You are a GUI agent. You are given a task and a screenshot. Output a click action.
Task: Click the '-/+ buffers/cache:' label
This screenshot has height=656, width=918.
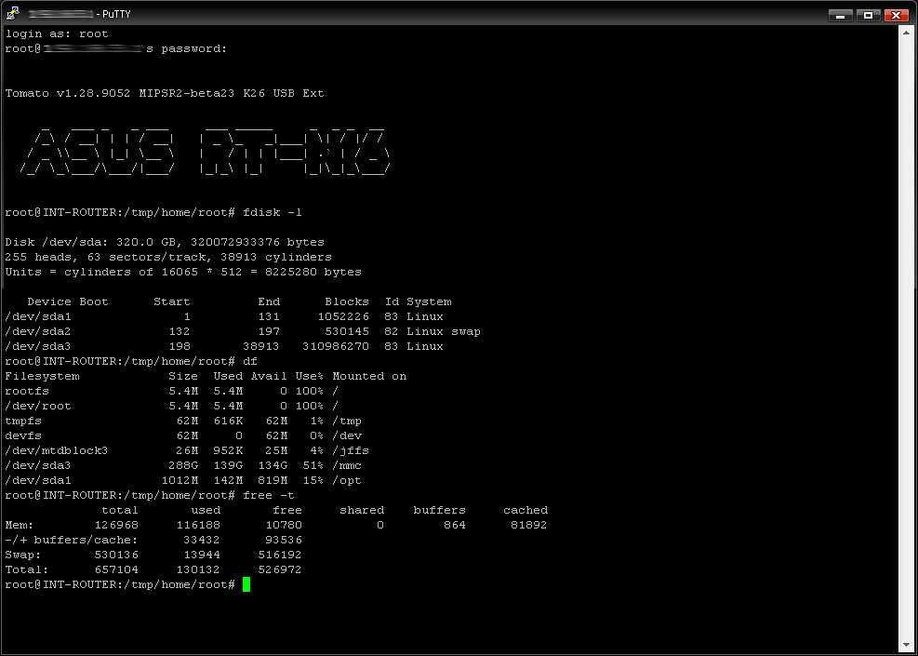tap(72, 541)
